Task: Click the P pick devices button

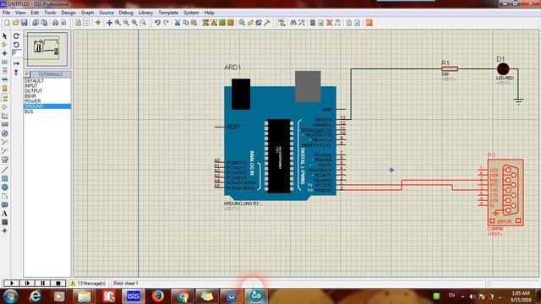Action: [26, 74]
